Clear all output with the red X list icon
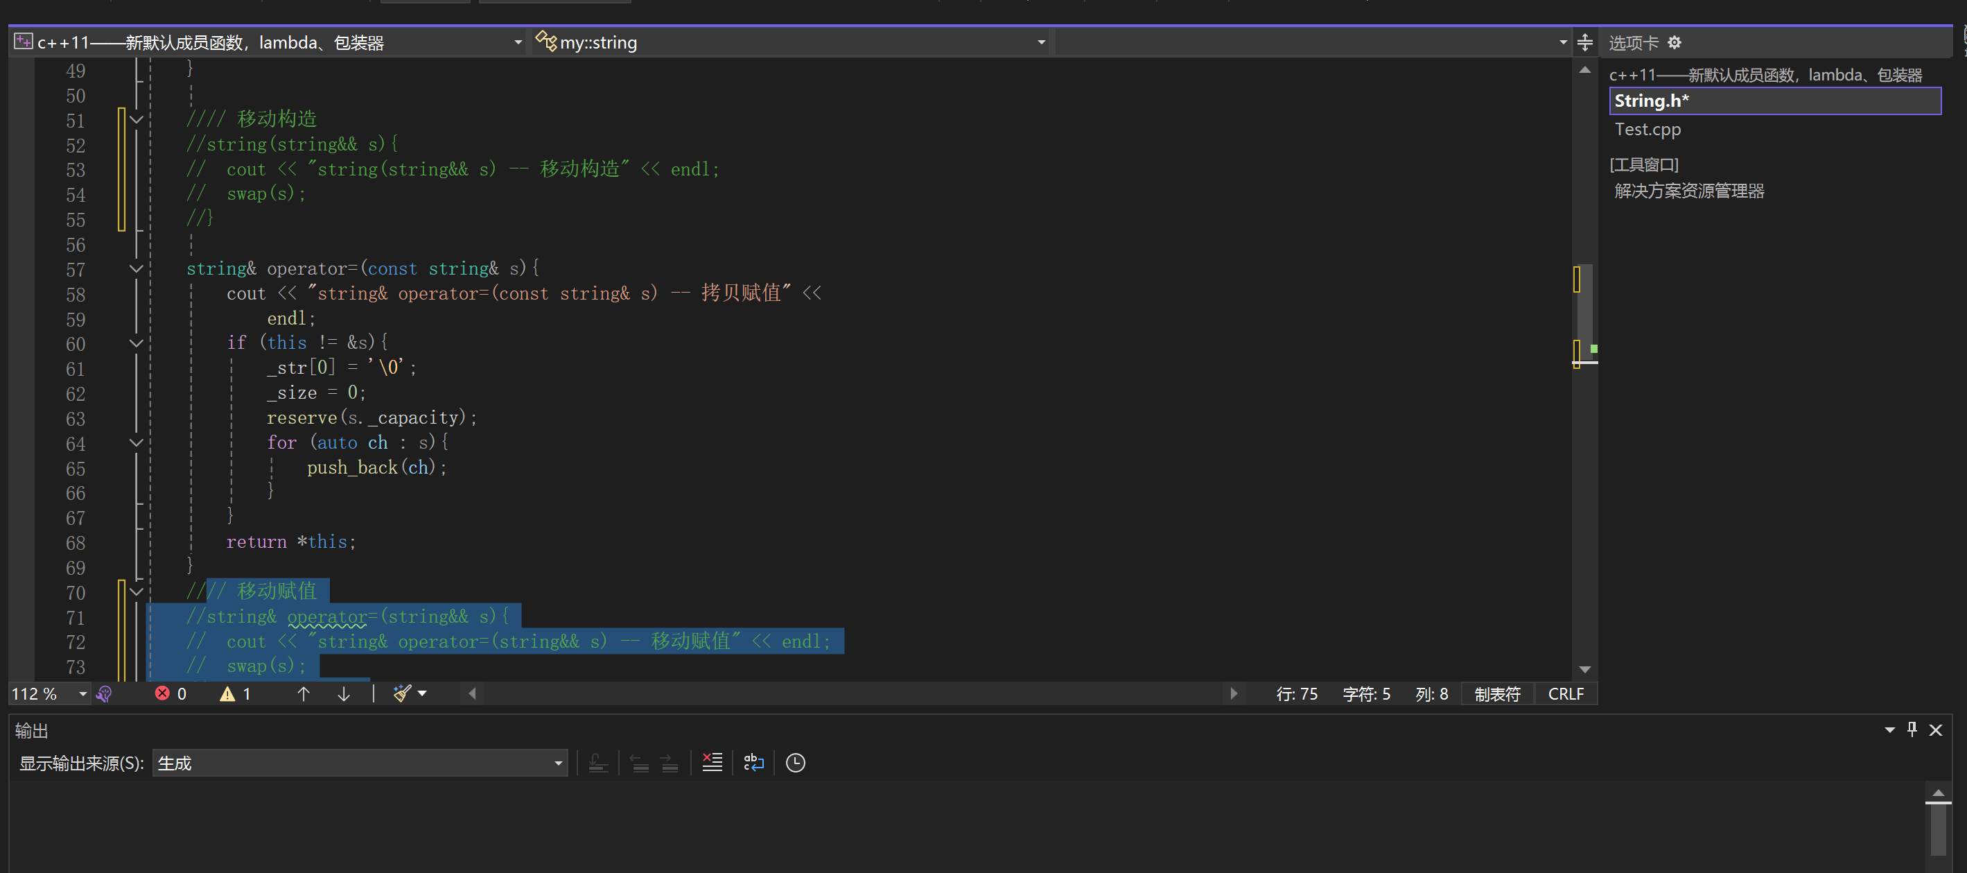 (x=712, y=762)
